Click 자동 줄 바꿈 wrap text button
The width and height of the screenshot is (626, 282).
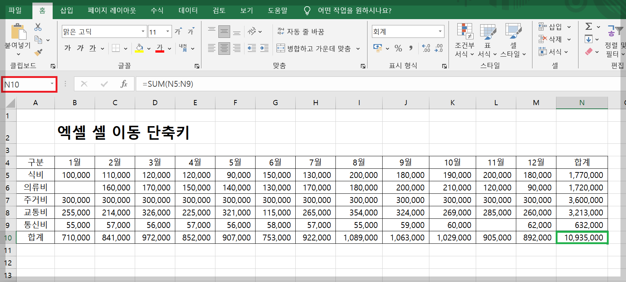(300, 32)
